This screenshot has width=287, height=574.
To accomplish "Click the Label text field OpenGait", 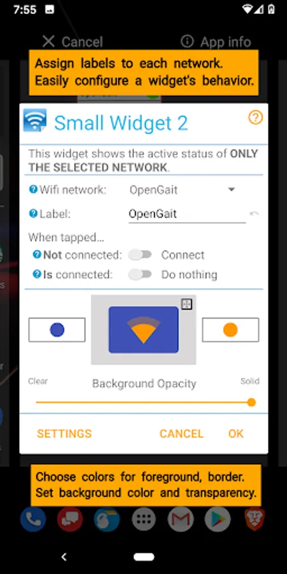I will tap(187, 214).
